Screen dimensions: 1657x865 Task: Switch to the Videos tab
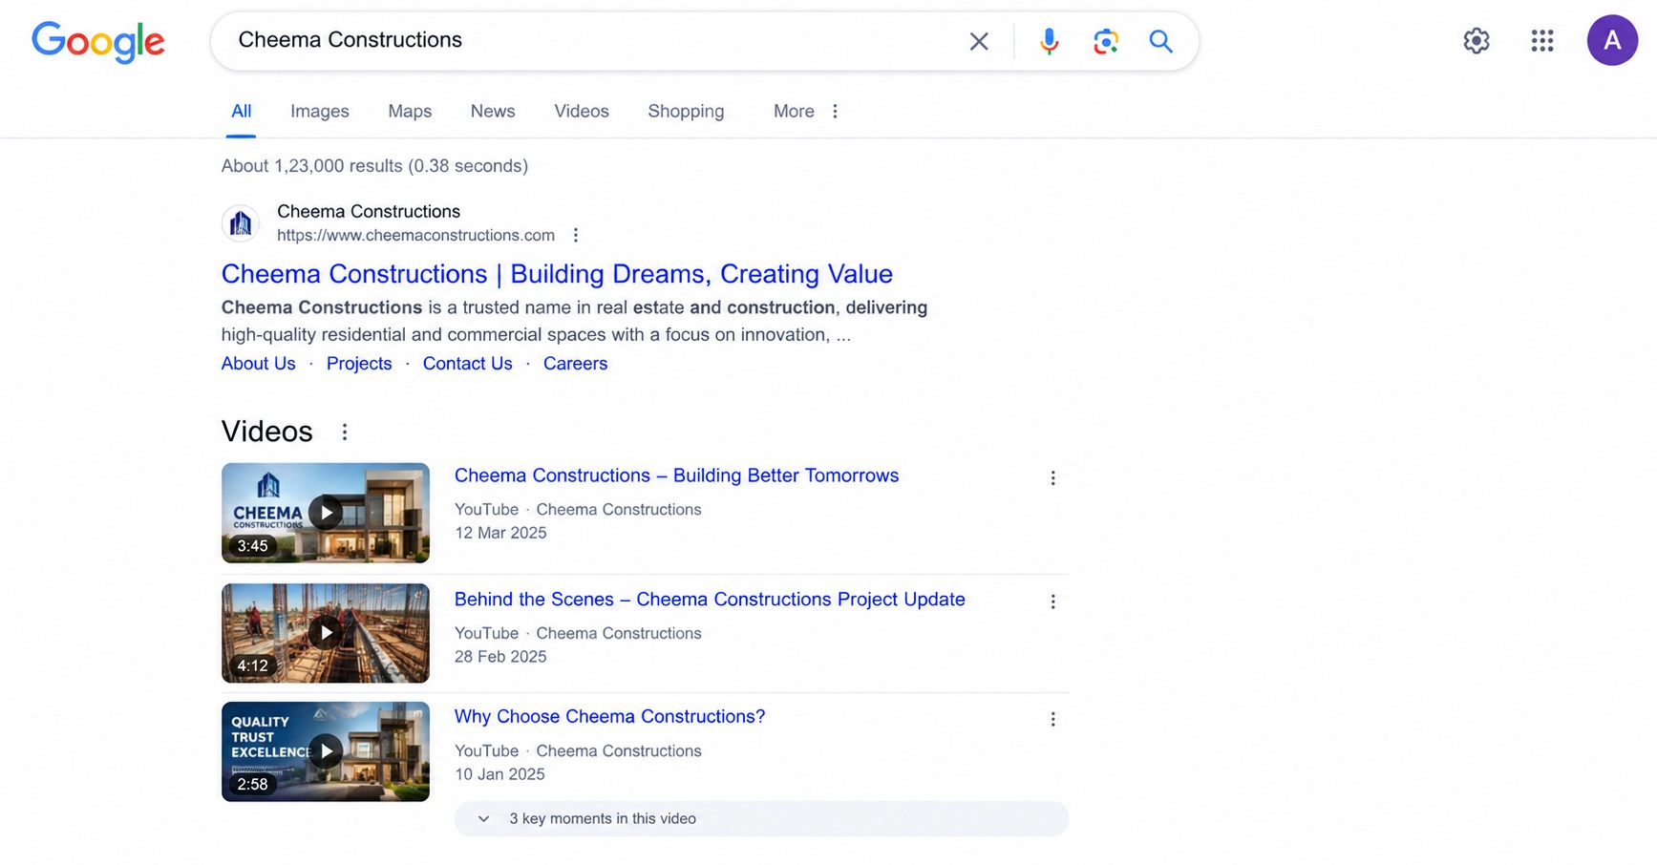[582, 111]
